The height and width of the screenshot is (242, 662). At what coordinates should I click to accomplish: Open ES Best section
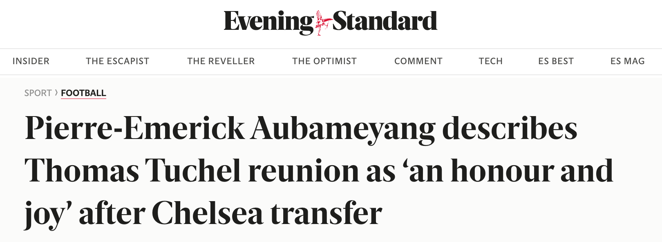click(556, 61)
